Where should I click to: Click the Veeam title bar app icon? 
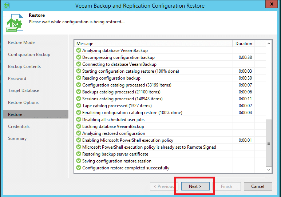[7, 5]
